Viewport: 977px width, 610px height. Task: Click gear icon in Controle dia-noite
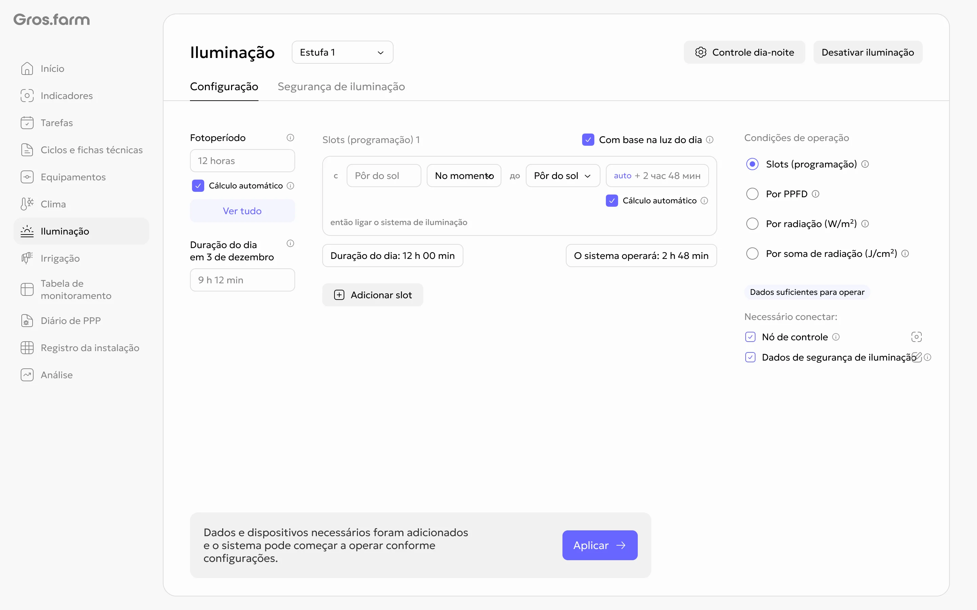[x=701, y=52]
